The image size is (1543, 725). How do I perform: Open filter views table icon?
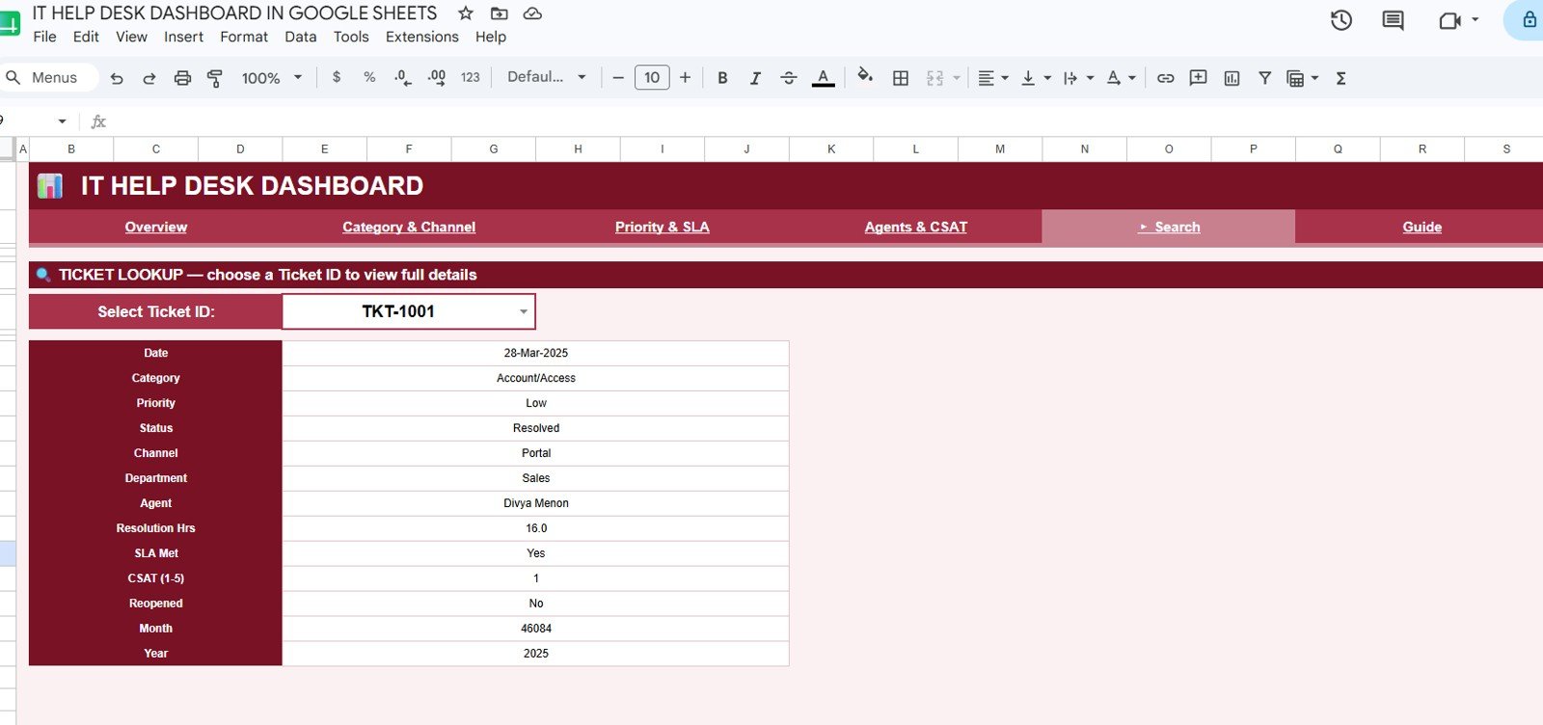[1295, 78]
